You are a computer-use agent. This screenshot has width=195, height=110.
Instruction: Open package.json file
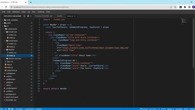(x=11, y=94)
